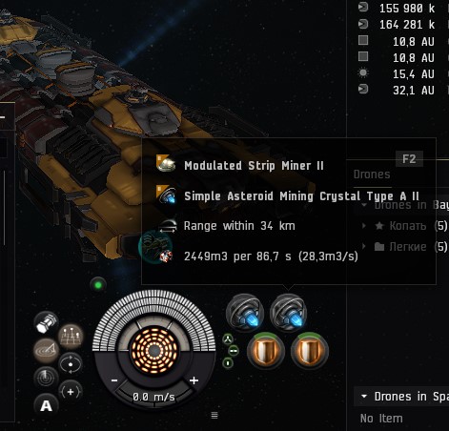Open the HUD options hamburger menu
This screenshot has width=449, height=431.
(214, 415)
